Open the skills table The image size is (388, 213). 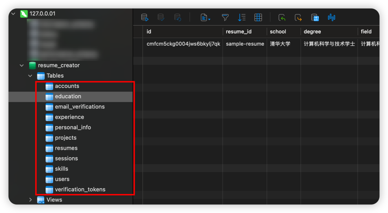pos(61,169)
